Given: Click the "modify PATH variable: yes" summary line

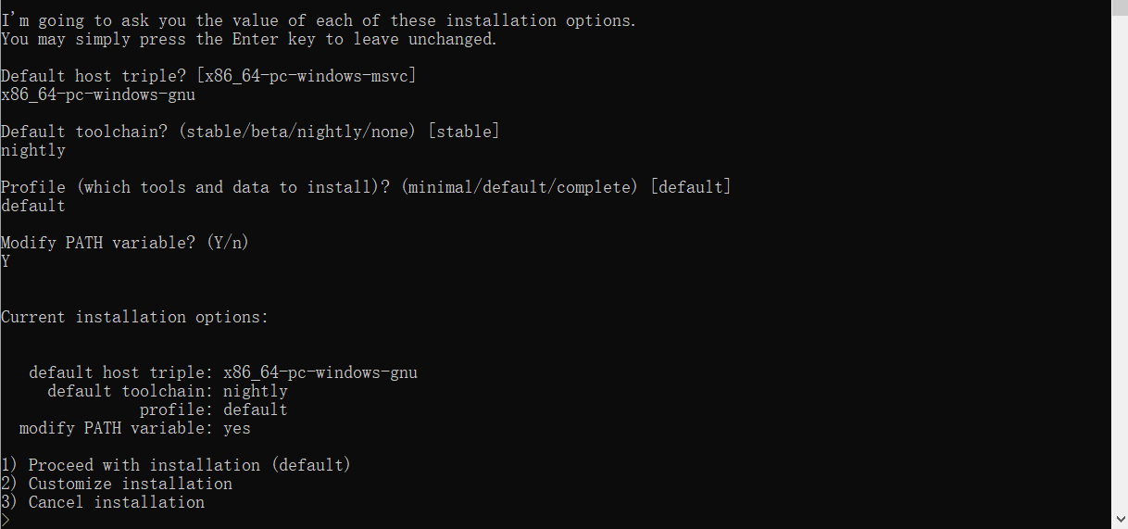Looking at the screenshot, I should click(135, 428).
